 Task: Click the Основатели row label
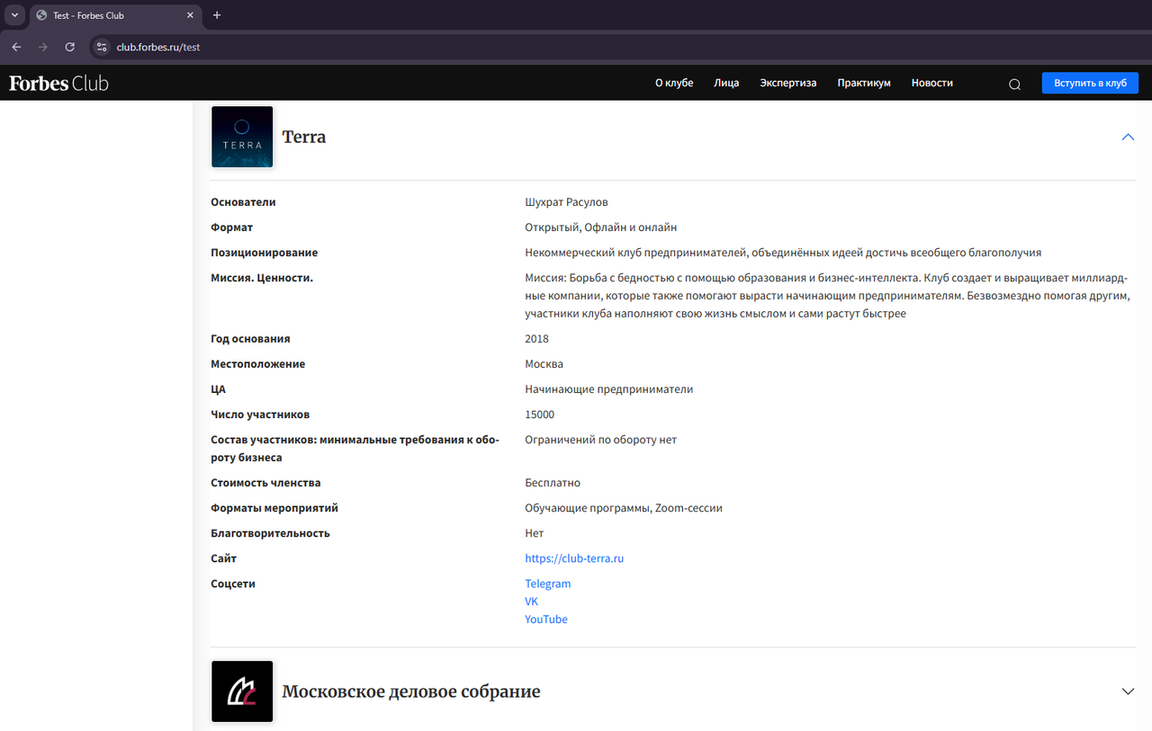(243, 202)
